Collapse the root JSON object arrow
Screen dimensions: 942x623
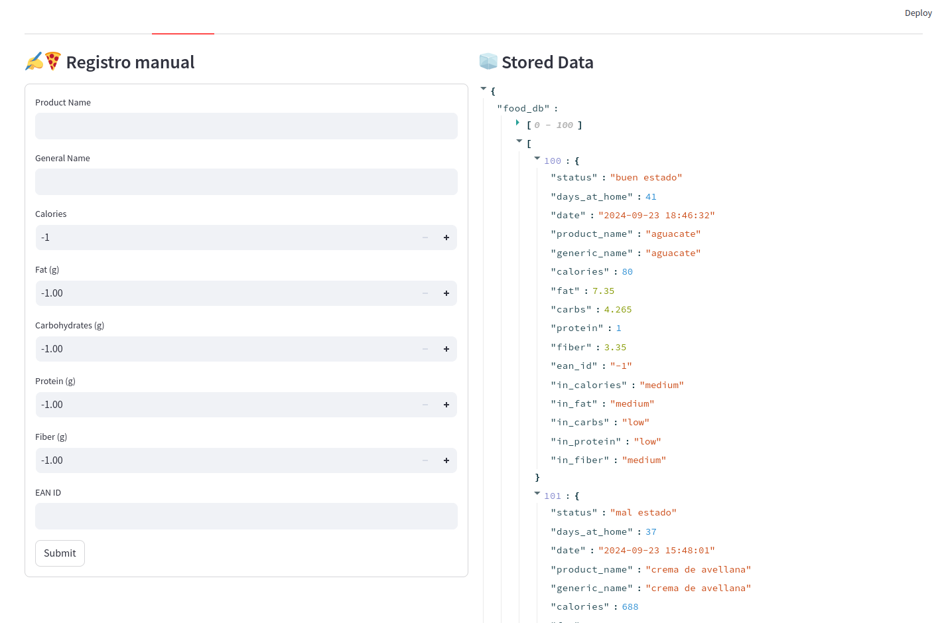[x=484, y=89]
